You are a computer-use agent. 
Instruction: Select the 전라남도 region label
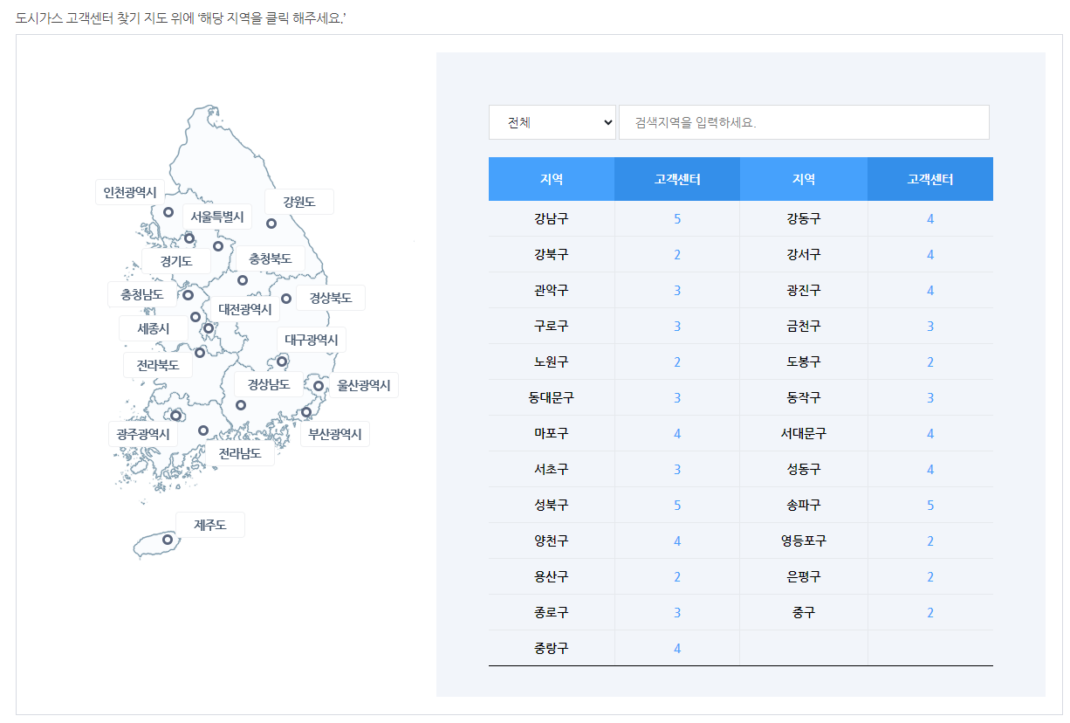tap(240, 453)
